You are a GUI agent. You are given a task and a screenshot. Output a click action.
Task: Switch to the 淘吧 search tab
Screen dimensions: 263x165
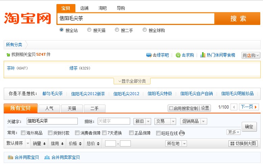click(x=102, y=8)
